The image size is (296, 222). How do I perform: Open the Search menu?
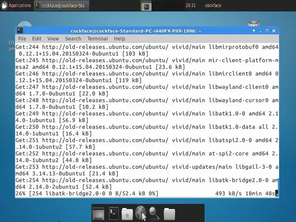73,39
